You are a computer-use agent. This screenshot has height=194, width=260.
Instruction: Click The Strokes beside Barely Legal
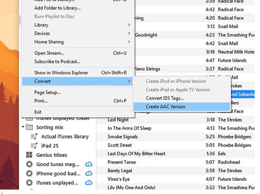230,170
